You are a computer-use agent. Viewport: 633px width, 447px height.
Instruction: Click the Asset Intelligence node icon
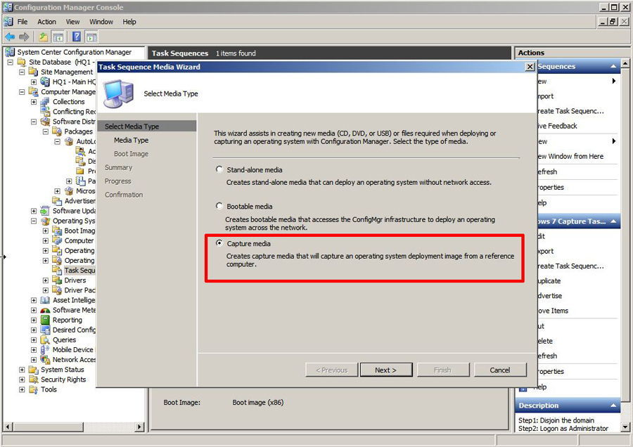pyautogui.click(x=45, y=300)
